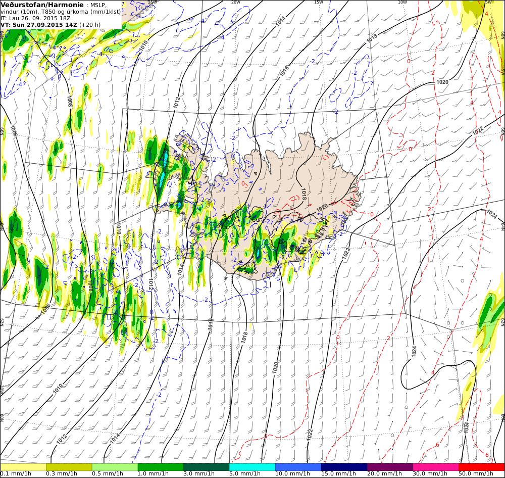The width and height of the screenshot is (505, 478).
Task: Pick the cyan 5.0 mm/1h legend swatch
Action: pyautogui.click(x=252, y=467)
